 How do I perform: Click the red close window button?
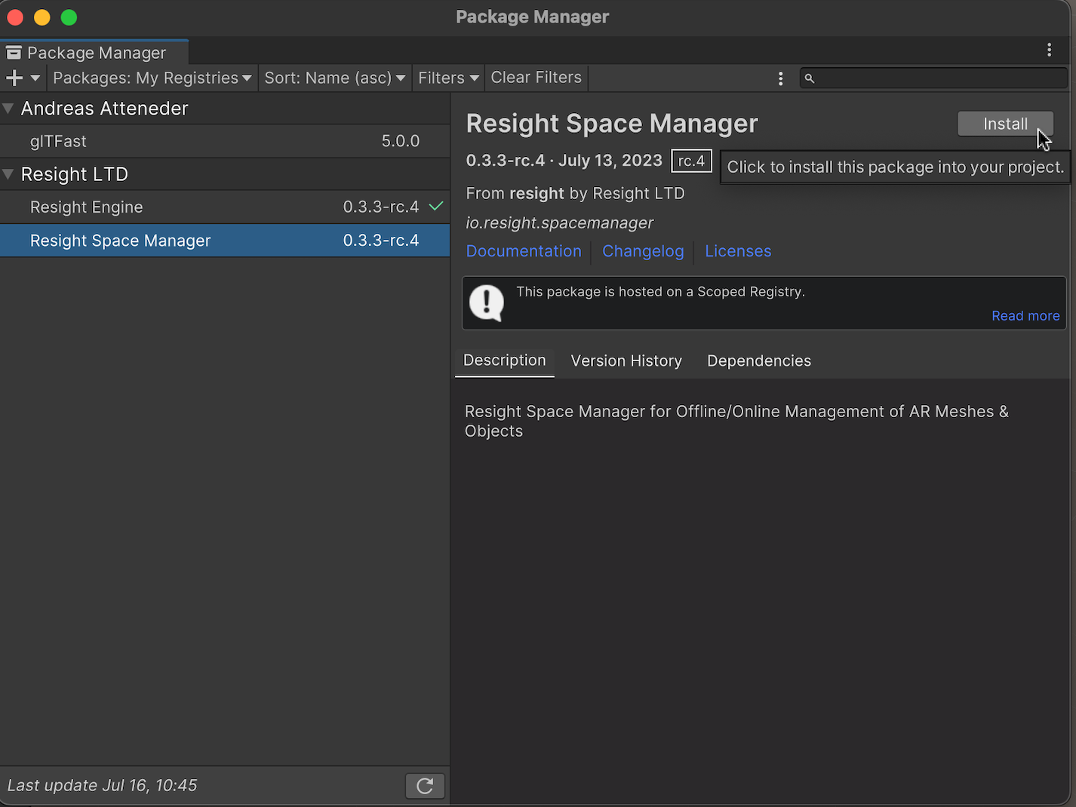tap(15, 17)
